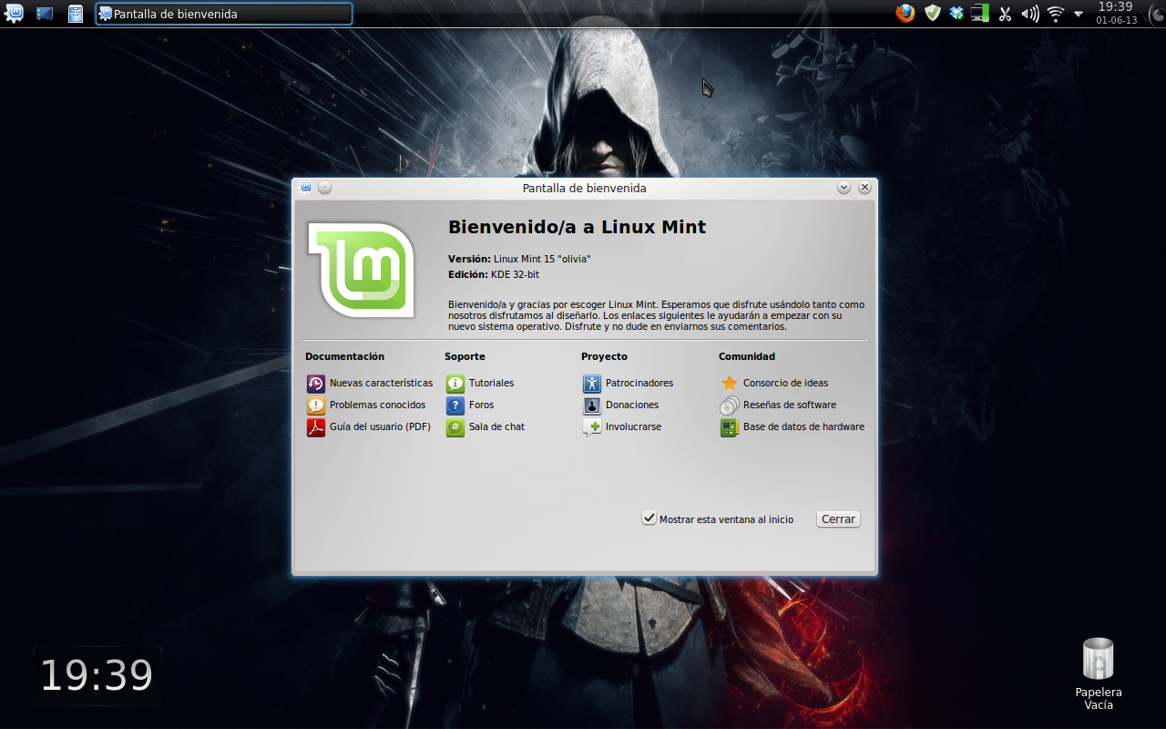Select the Pantalla de bienvenida taskbar entry
This screenshot has width=1166, height=729.
[223, 13]
